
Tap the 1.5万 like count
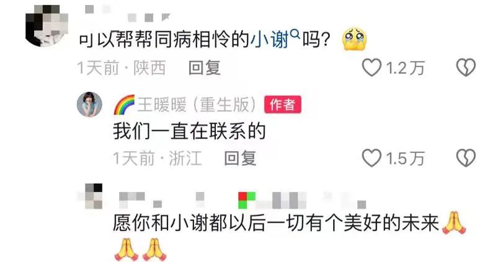click(405, 159)
